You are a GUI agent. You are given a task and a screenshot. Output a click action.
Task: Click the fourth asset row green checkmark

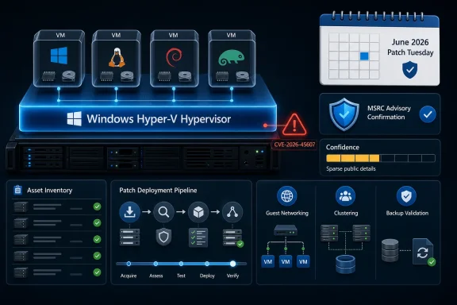[x=97, y=256]
